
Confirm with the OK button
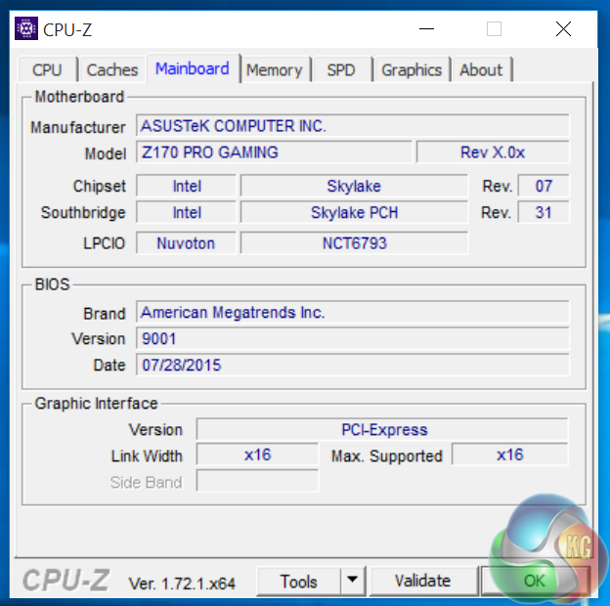pyautogui.click(x=535, y=581)
